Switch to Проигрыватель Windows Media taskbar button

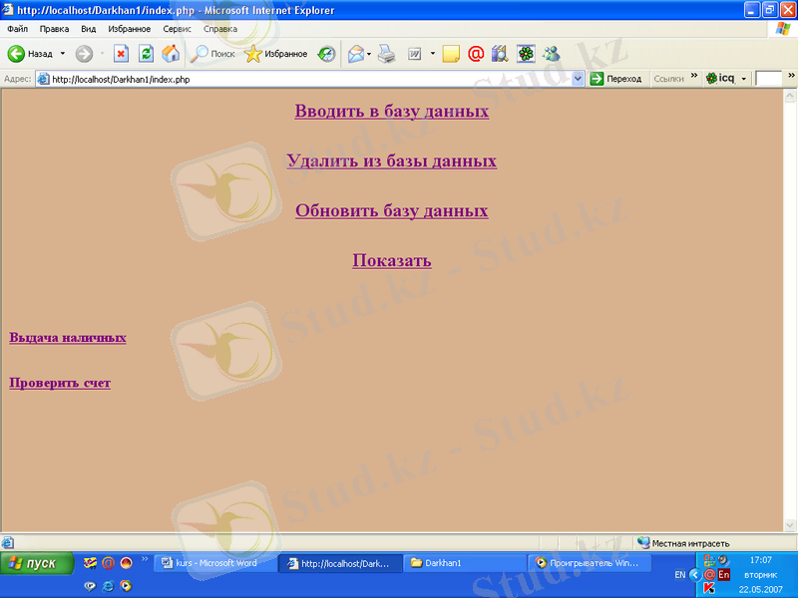coord(591,563)
